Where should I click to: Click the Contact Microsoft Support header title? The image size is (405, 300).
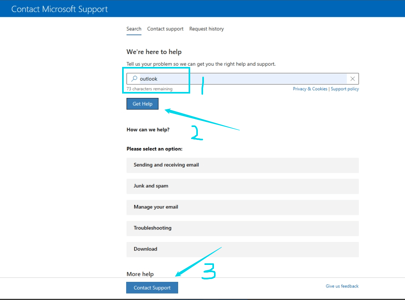click(59, 9)
